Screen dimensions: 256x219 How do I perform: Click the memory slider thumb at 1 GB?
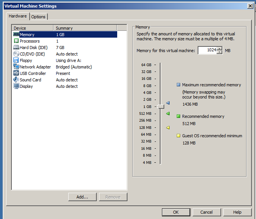(x=160, y=106)
